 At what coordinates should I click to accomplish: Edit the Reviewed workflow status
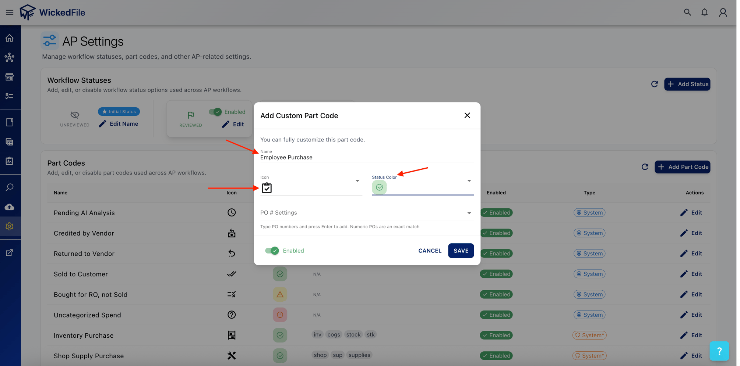(233, 124)
